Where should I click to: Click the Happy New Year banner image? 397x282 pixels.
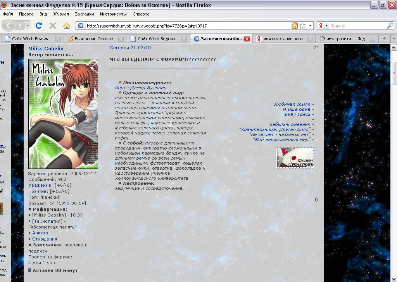295,158
